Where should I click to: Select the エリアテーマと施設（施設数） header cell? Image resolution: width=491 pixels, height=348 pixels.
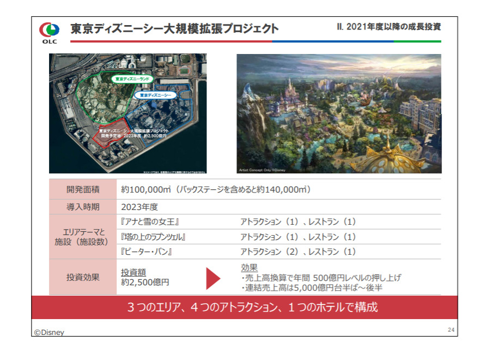coord(83,237)
